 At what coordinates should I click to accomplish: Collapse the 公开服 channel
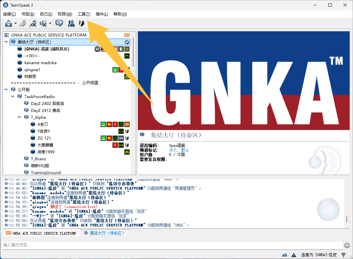[x=6, y=90]
